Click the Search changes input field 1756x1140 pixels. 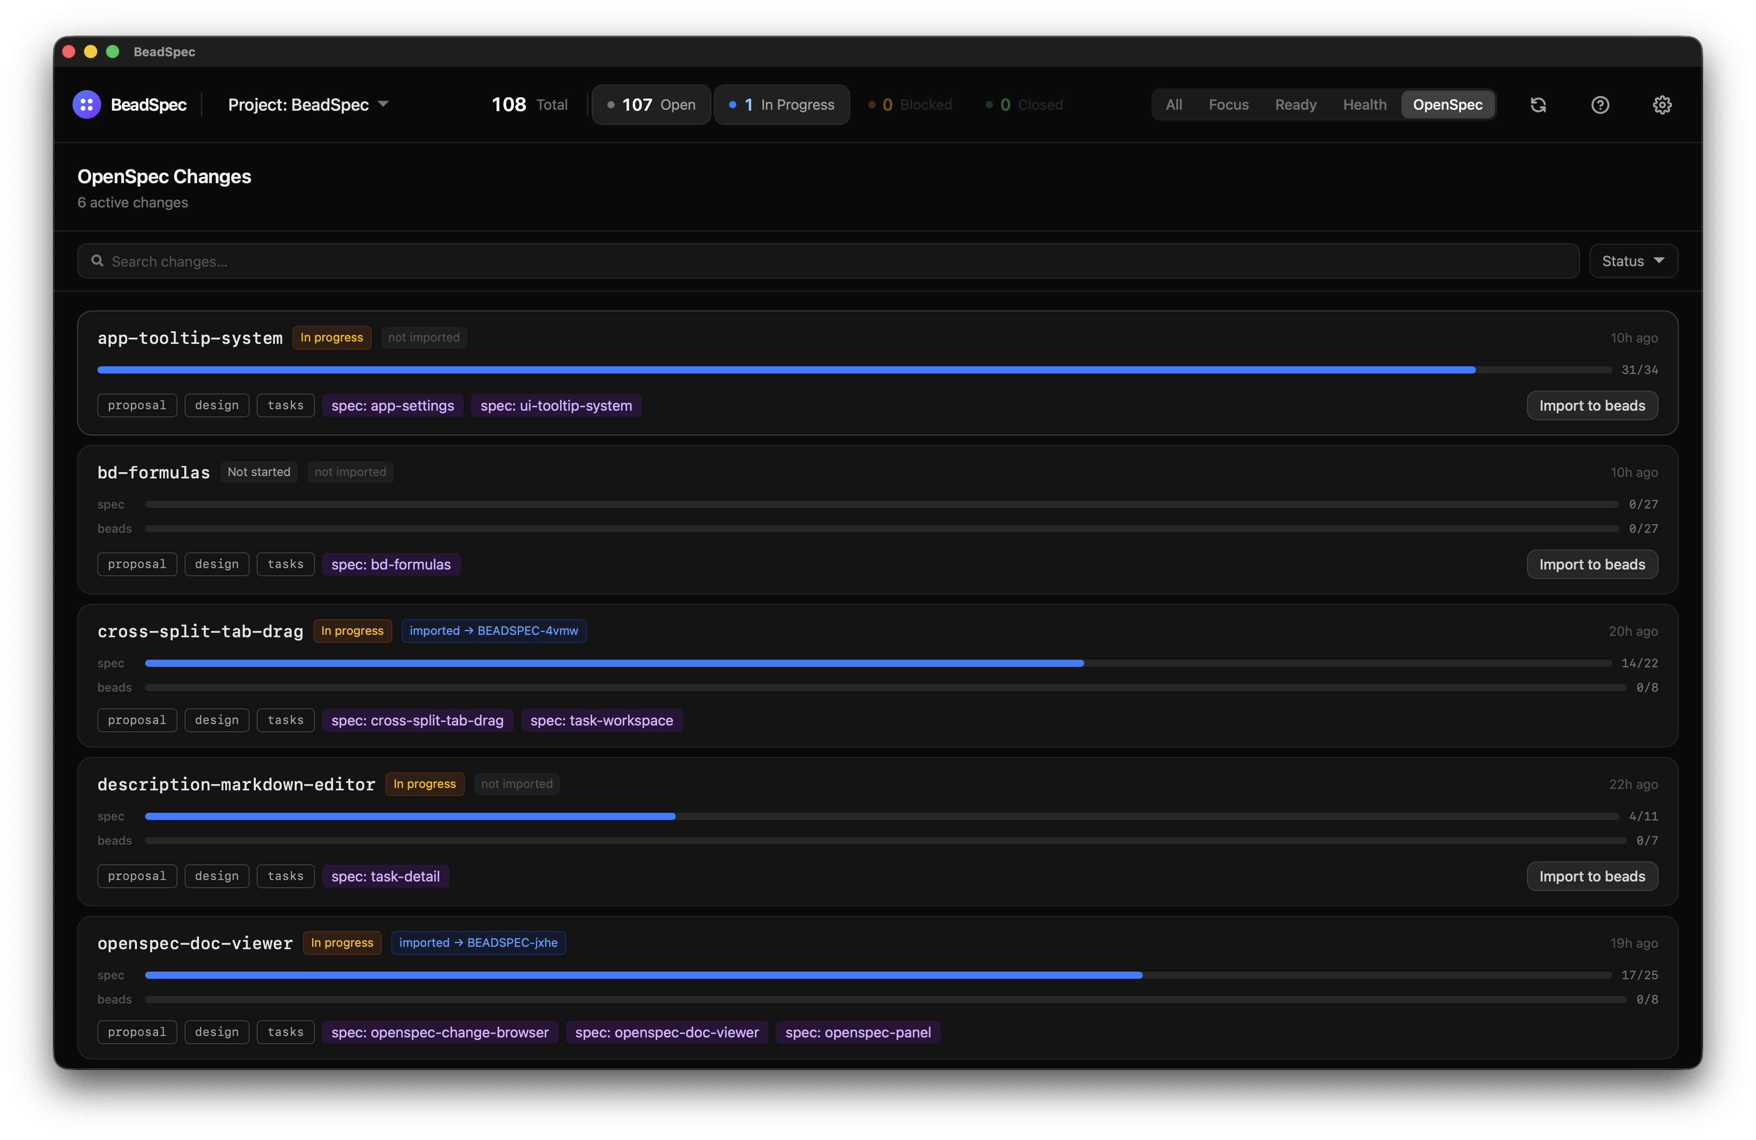coord(828,261)
